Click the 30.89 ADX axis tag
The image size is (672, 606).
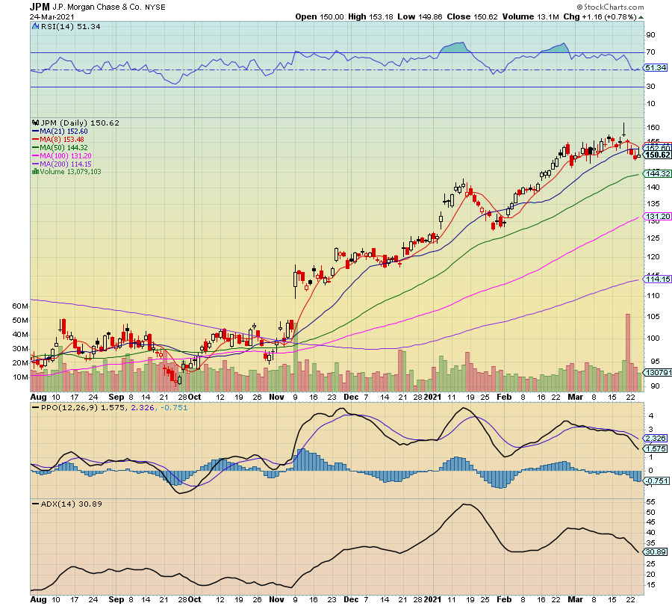click(656, 551)
